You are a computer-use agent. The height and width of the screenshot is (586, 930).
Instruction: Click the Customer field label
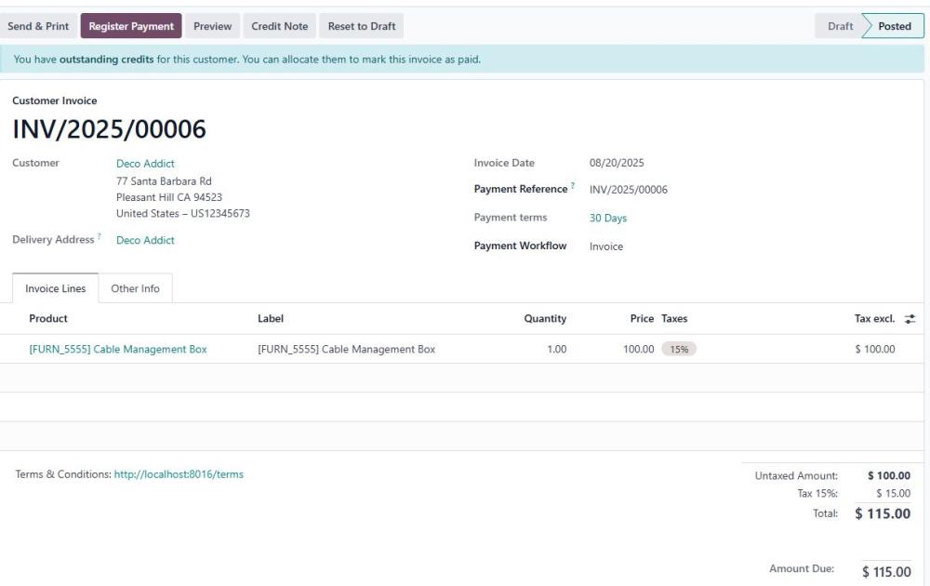(x=35, y=163)
